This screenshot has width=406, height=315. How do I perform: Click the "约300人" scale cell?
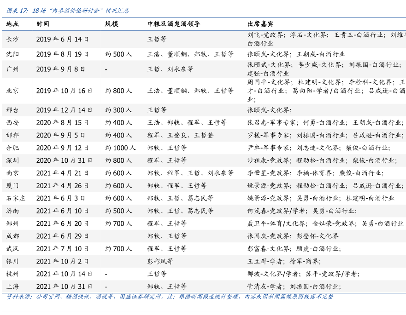[118, 110]
